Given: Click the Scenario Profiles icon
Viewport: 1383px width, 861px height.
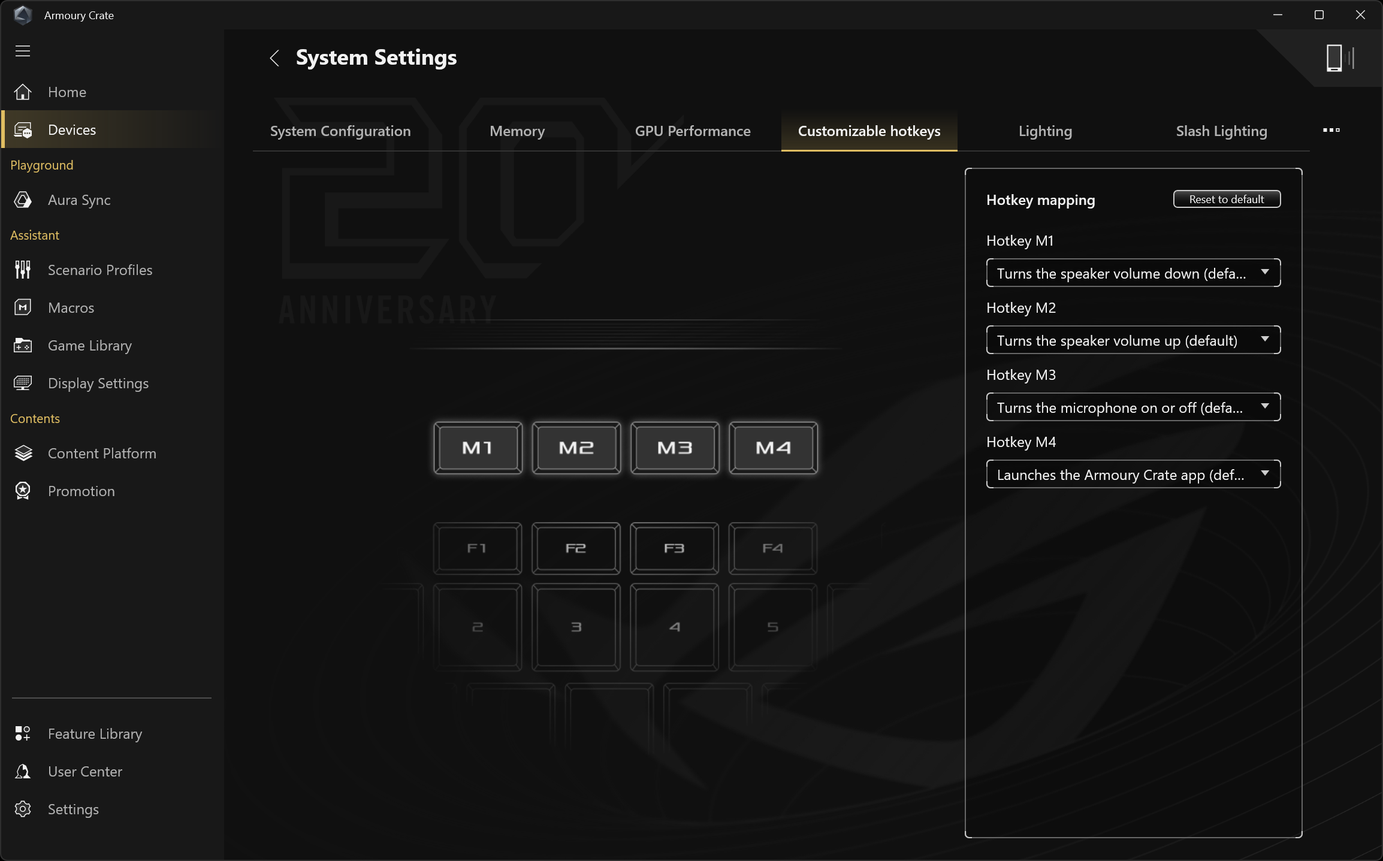Looking at the screenshot, I should tap(23, 270).
